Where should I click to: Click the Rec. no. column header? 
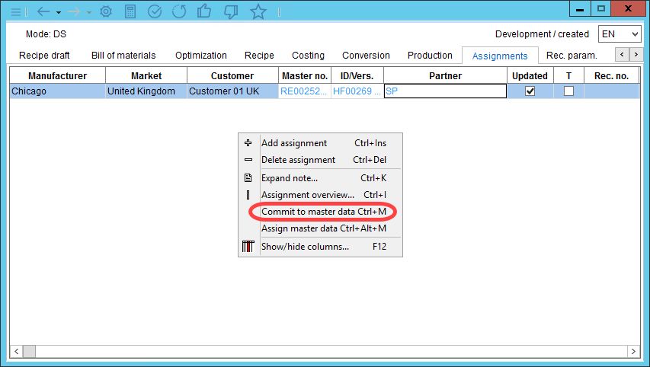611,76
